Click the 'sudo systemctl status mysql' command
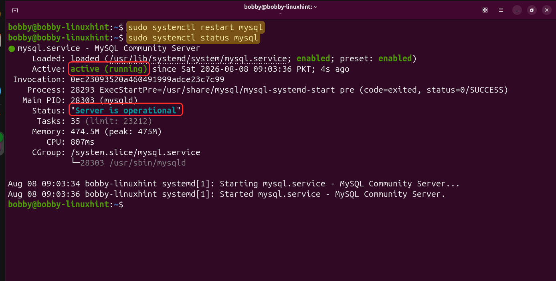556x281 pixels. [x=193, y=38]
